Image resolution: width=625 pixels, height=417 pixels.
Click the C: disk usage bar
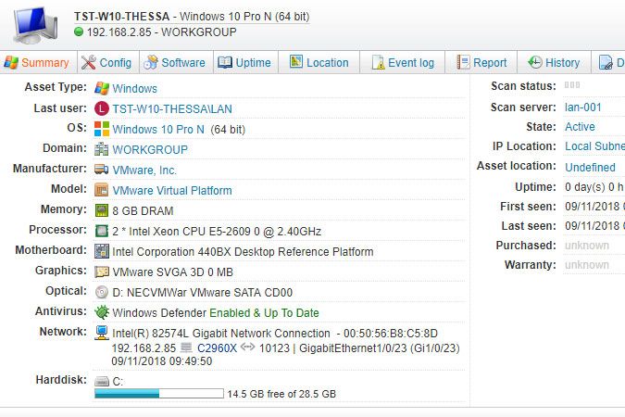(x=159, y=394)
